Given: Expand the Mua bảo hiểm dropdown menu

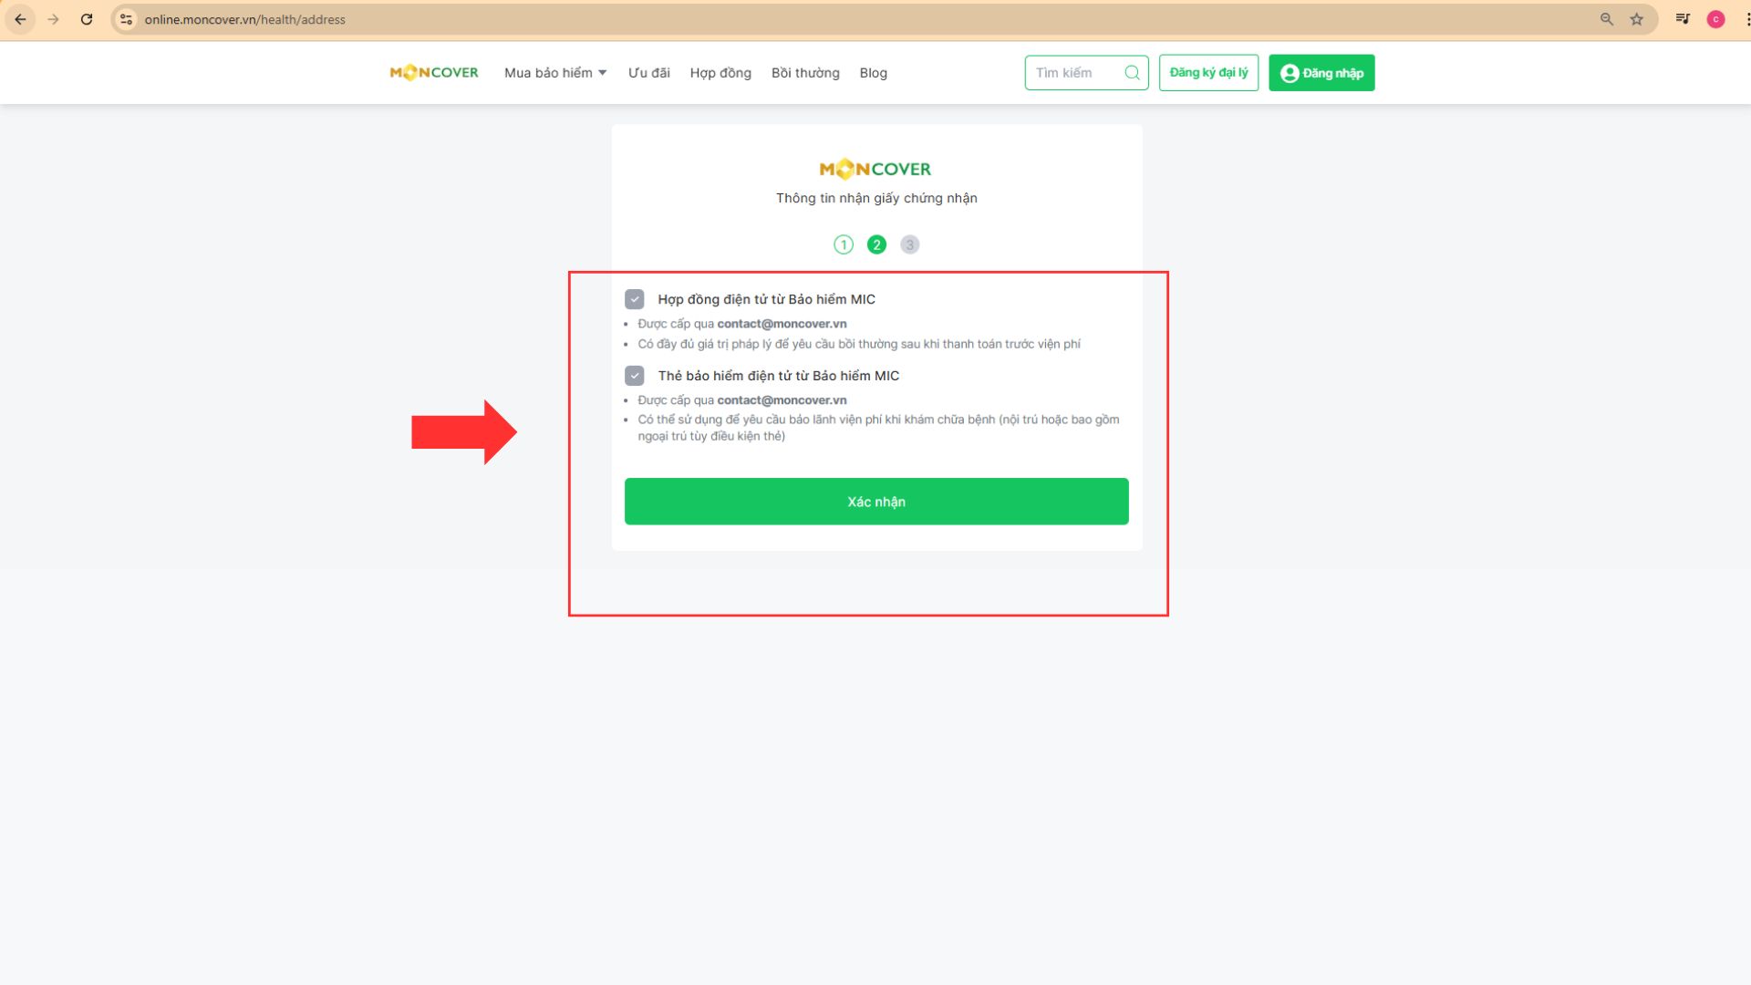Looking at the screenshot, I should (555, 73).
